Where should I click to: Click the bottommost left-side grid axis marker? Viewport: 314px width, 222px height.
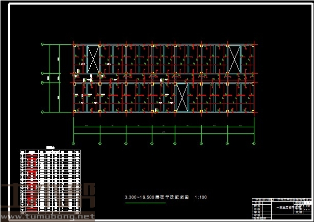point(42,112)
